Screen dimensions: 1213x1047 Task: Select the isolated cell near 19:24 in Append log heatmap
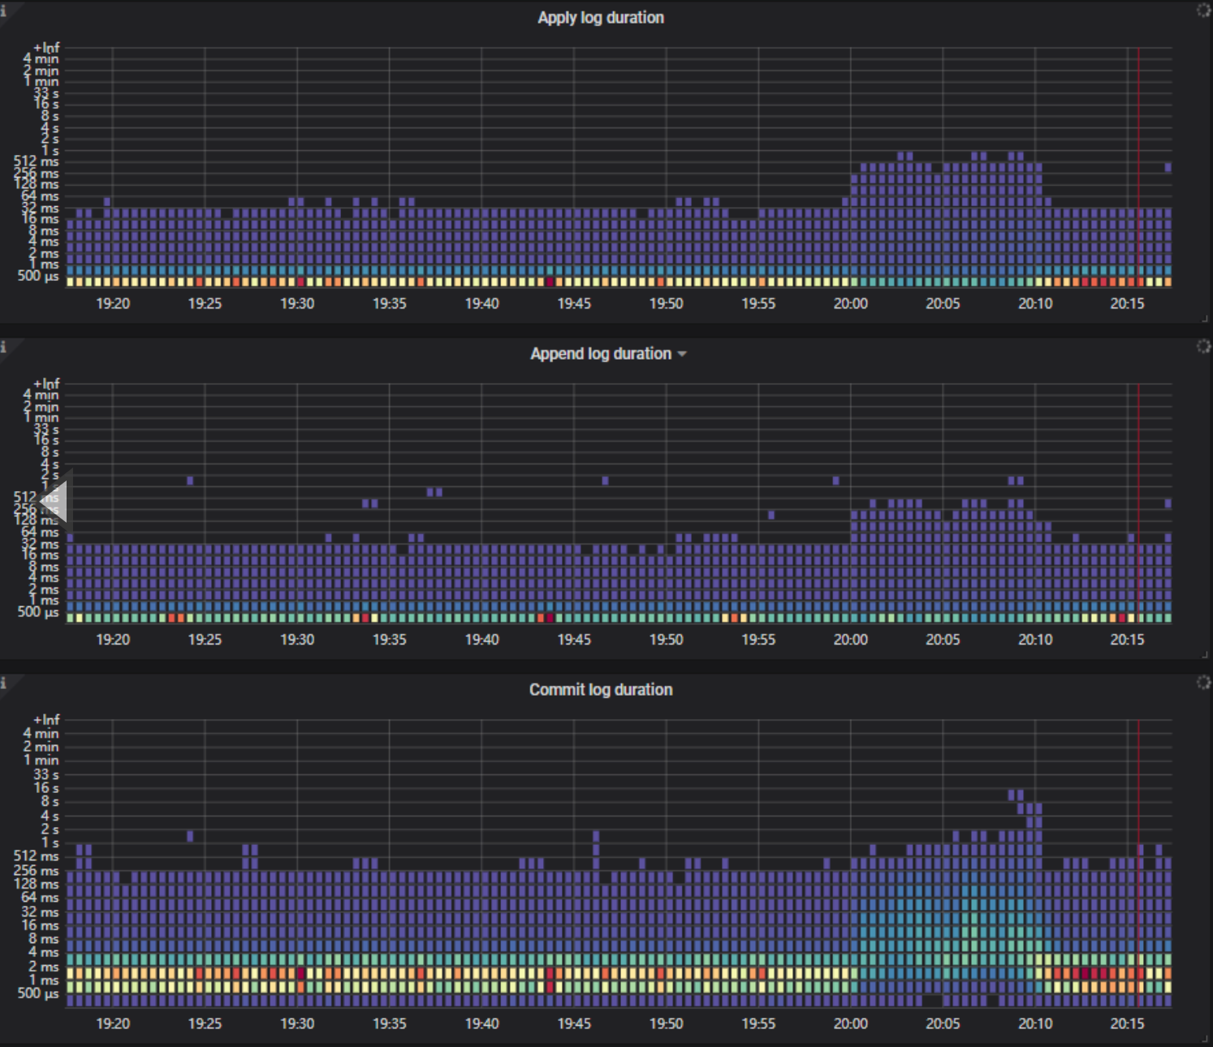(190, 480)
